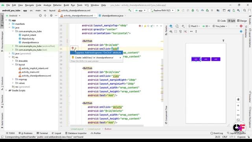Hide the project panel with minus icon
This screenshot has width=252, height=142.
tap(56, 16)
